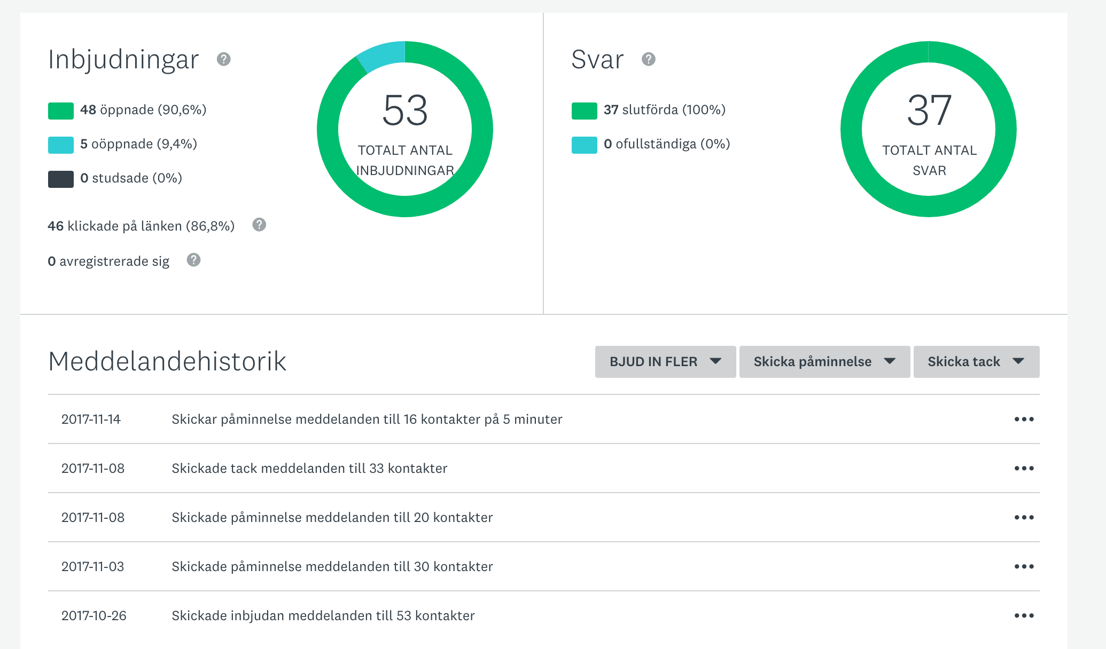Click the green öppnade legend swatch
Screen dimensions: 1106x649
click(61, 111)
